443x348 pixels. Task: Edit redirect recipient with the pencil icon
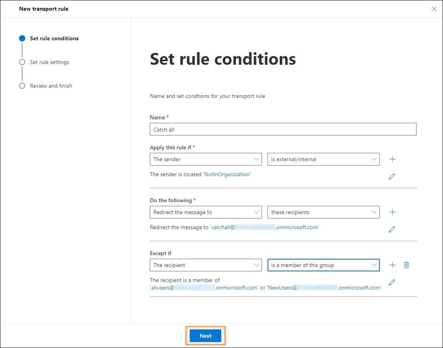point(392,229)
